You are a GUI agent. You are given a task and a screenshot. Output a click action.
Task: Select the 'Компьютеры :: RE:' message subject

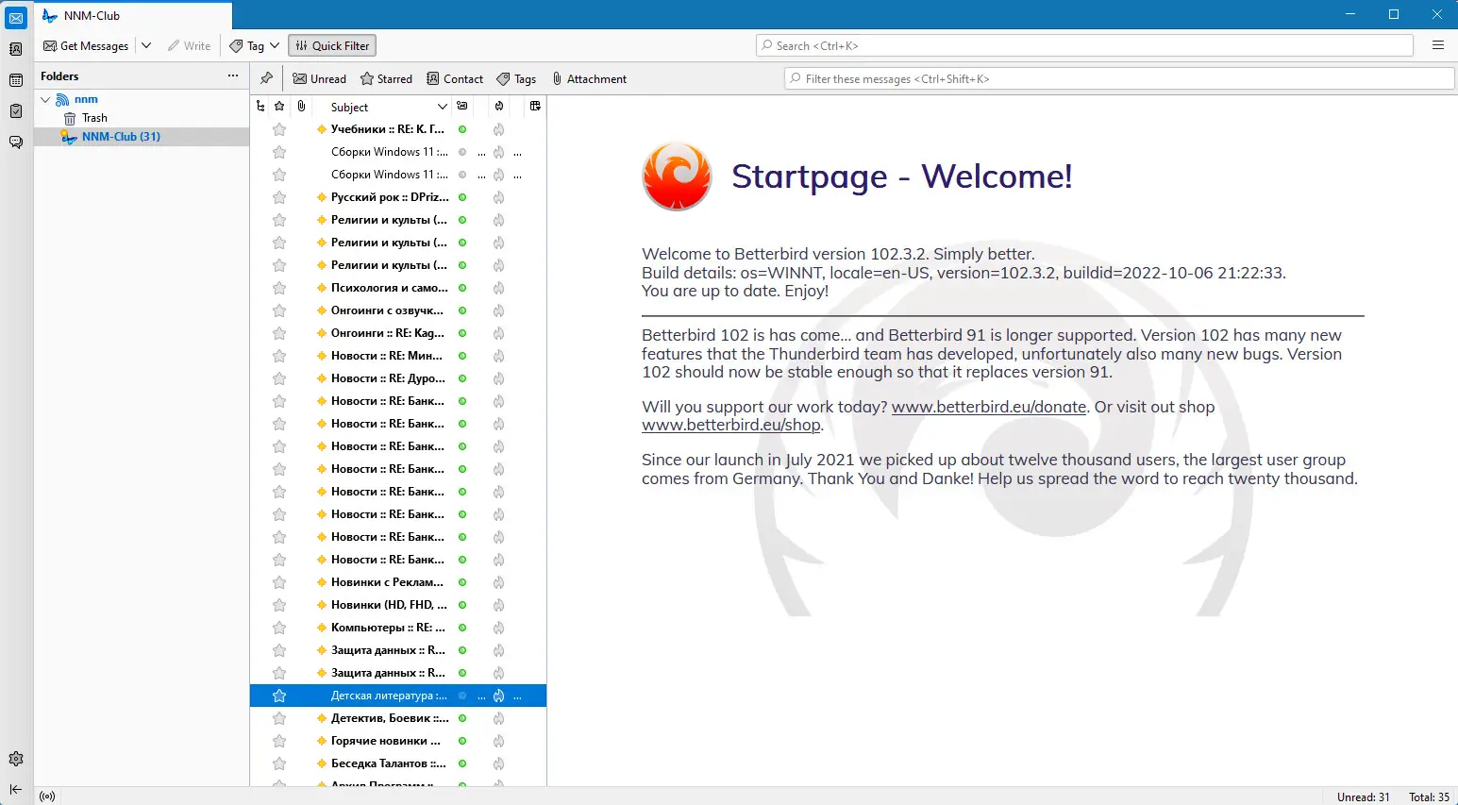click(388, 628)
